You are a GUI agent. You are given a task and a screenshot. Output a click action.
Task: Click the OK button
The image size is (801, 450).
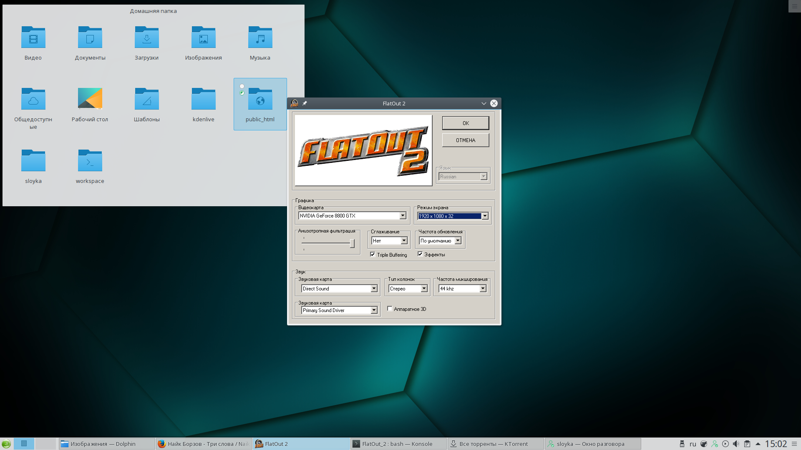466,123
